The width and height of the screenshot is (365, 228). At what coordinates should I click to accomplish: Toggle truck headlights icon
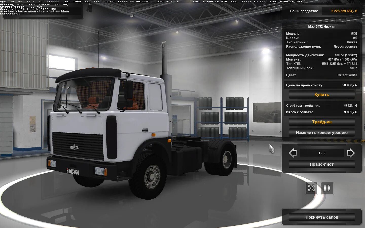coord(327,188)
